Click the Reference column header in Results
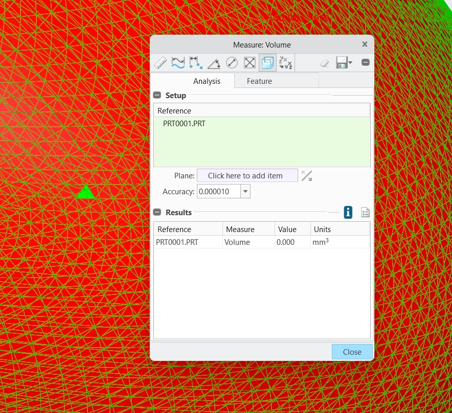 click(x=188, y=230)
